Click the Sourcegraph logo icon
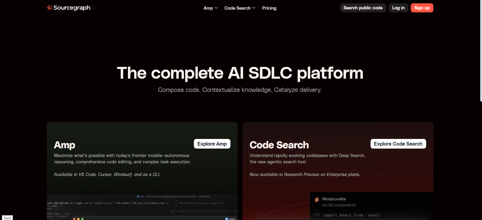 coord(50,8)
